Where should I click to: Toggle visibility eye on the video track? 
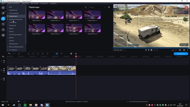click(4, 69)
